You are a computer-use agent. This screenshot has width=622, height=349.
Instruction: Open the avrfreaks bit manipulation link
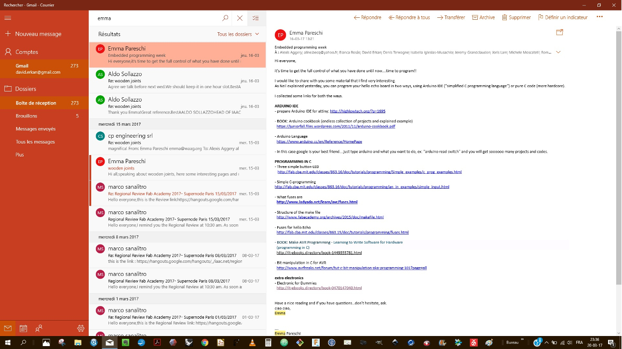tap(352, 268)
